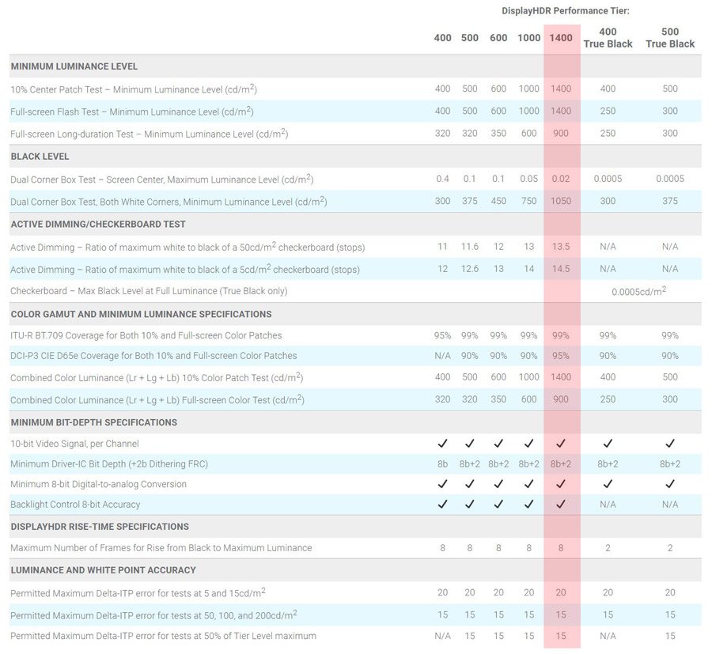Click the DCI-P3 CIE D65e Coverage row label
The height and width of the screenshot is (654, 712).
pyautogui.click(x=153, y=356)
